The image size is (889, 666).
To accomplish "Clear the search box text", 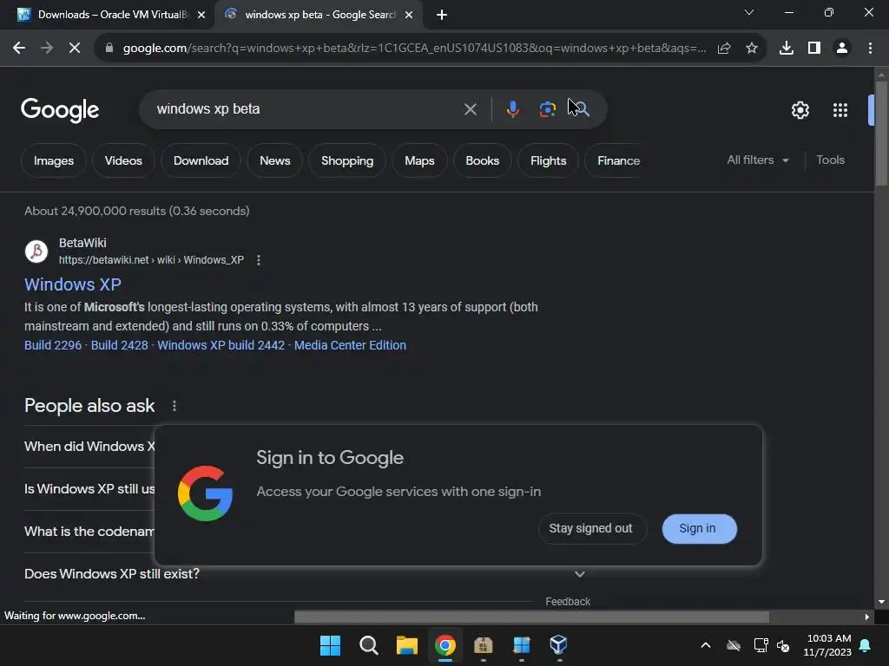I will [x=470, y=109].
